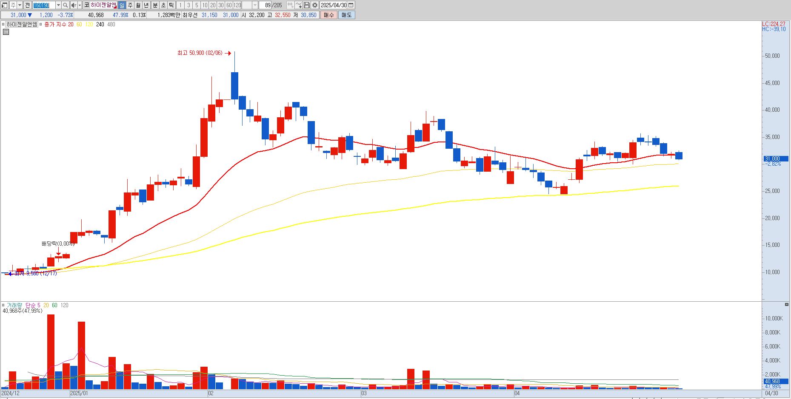Switch to 월 (monthly) chart period
Viewport: 791px width, 399px height.
point(138,5)
